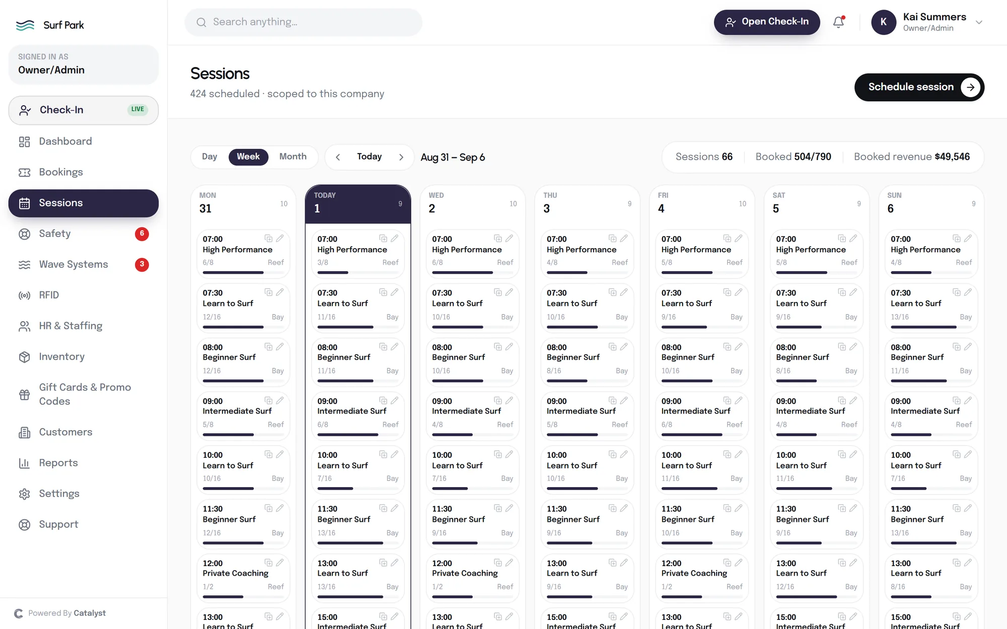Open the RFID section
1007x629 pixels.
click(x=84, y=295)
